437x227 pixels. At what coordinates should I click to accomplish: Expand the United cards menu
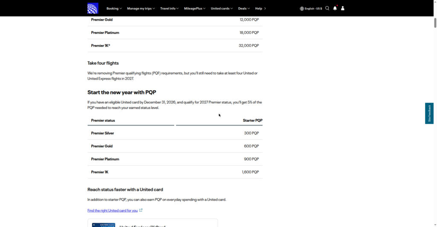tap(222, 9)
